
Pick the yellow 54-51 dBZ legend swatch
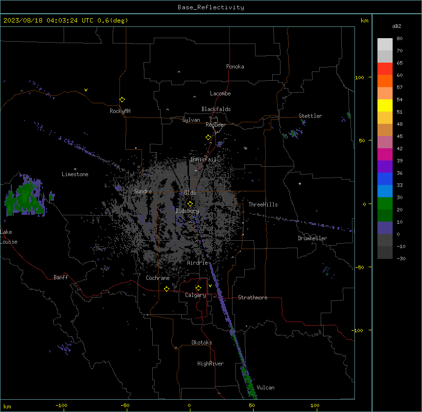click(x=385, y=105)
